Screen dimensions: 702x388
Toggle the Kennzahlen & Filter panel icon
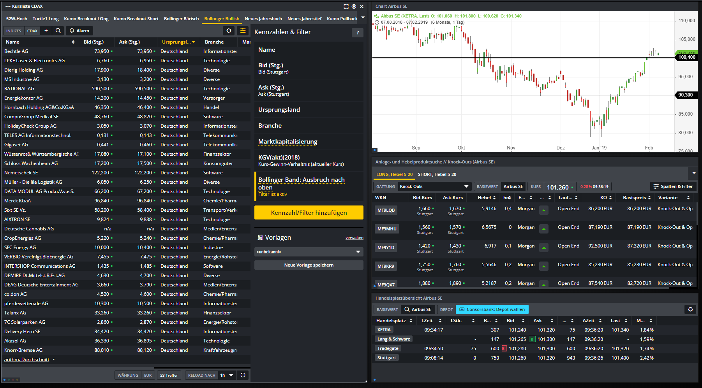coord(243,31)
